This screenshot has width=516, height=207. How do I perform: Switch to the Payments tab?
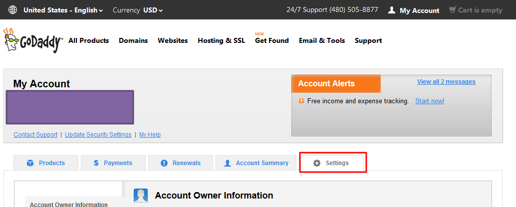point(113,163)
